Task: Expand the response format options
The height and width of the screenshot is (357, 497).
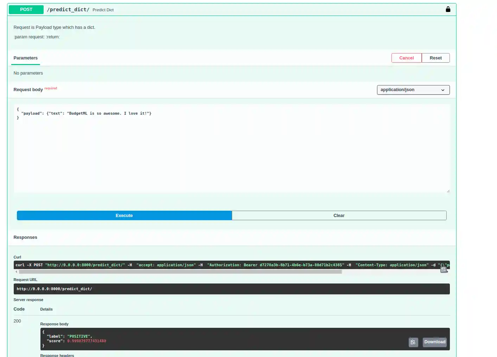Action: click(413, 90)
